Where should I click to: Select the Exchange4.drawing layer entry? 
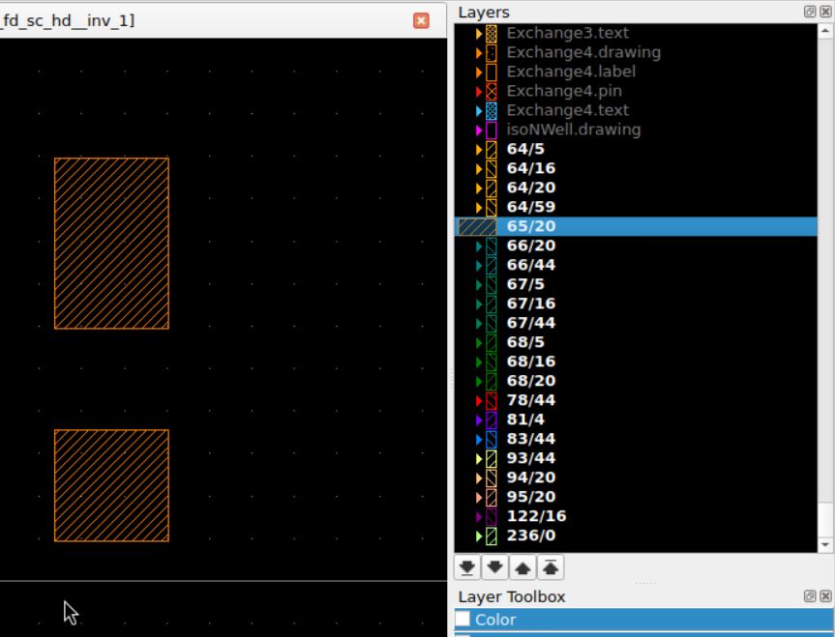[582, 52]
